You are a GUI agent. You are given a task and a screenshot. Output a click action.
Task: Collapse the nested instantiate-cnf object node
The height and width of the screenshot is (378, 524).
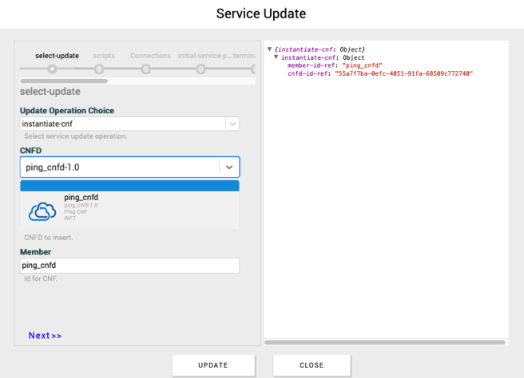276,57
